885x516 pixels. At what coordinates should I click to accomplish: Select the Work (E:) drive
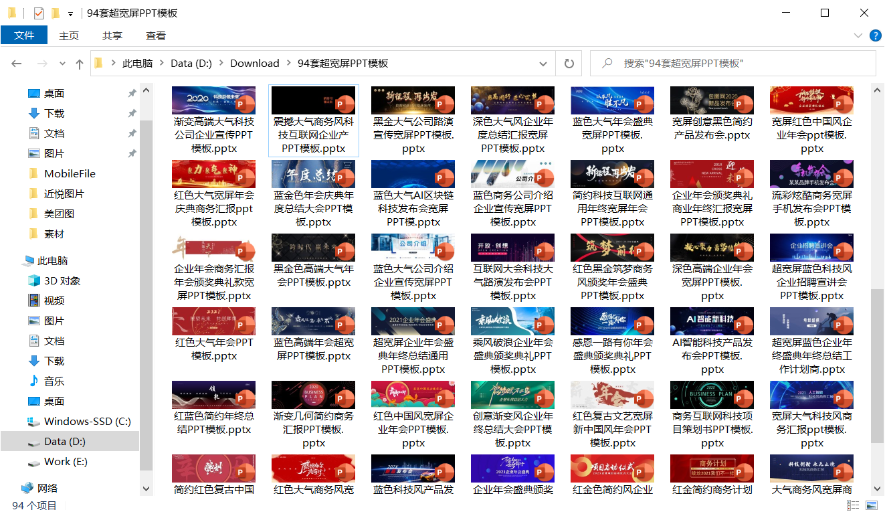pyautogui.click(x=66, y=461)
